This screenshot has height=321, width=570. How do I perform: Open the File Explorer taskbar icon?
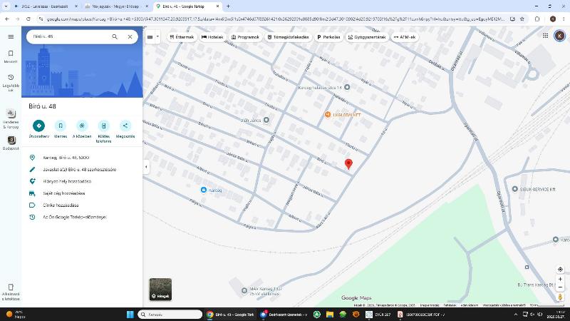pos(330,315)
